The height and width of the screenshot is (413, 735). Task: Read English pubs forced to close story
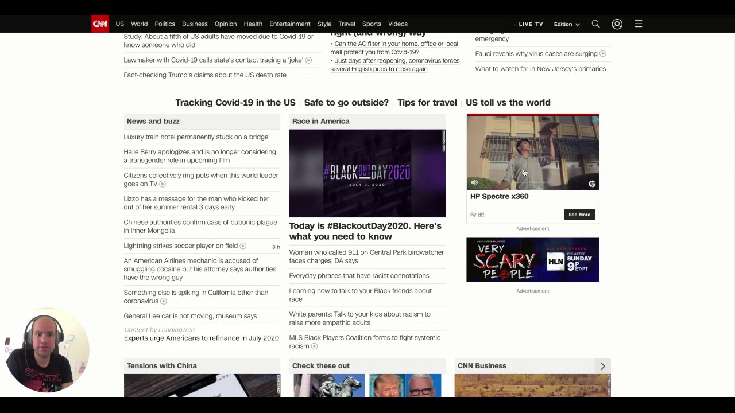pyautogui.click(x=395, y=65)
